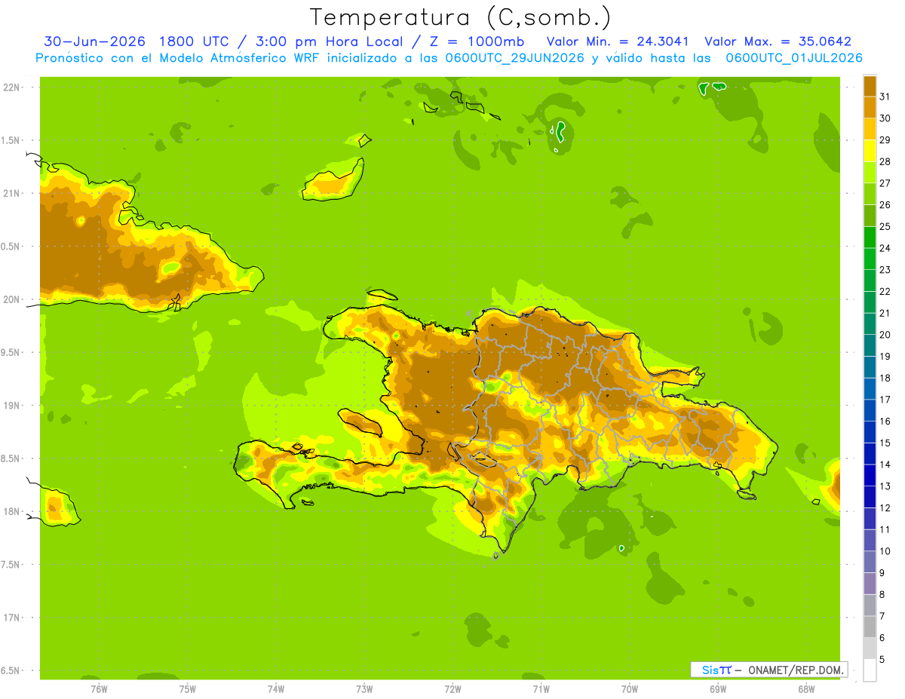The image size is (905, 699).
Task: Pick the legend band between 30 and 31
Action: click(870, 107)
